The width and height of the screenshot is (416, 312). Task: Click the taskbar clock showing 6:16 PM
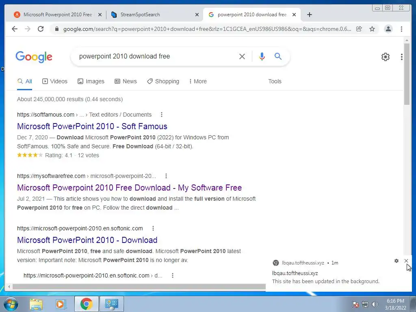pos(395,304)
